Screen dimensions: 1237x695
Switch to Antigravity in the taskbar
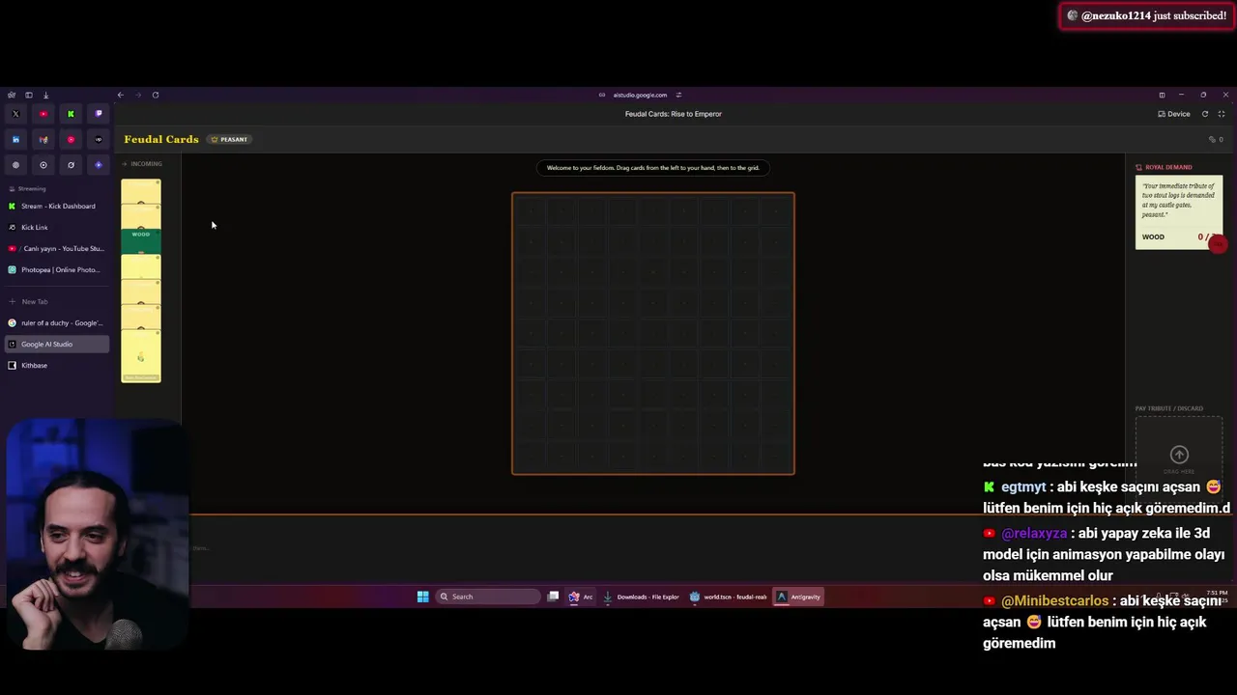pos(799,597)
